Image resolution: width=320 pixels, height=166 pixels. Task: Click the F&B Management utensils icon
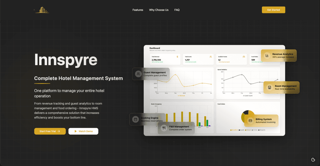pyautogui.click(x=164, y=128)
